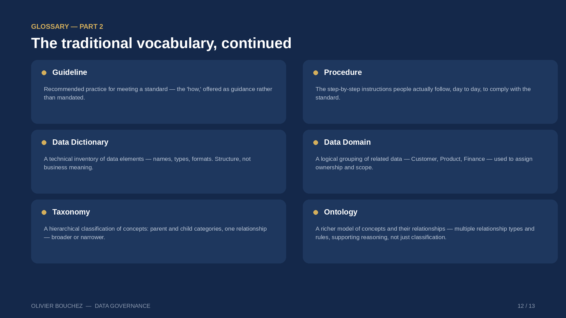Screen dimensions: 566x318
Task: Click the bullet icon before Ontology
Action: 316,212
